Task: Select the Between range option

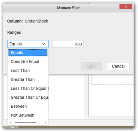Action: coord(28,106)
